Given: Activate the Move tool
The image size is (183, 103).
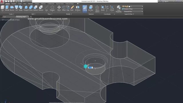Looking at the screenshot, I should pyautogui.click(x=59, y=8).
